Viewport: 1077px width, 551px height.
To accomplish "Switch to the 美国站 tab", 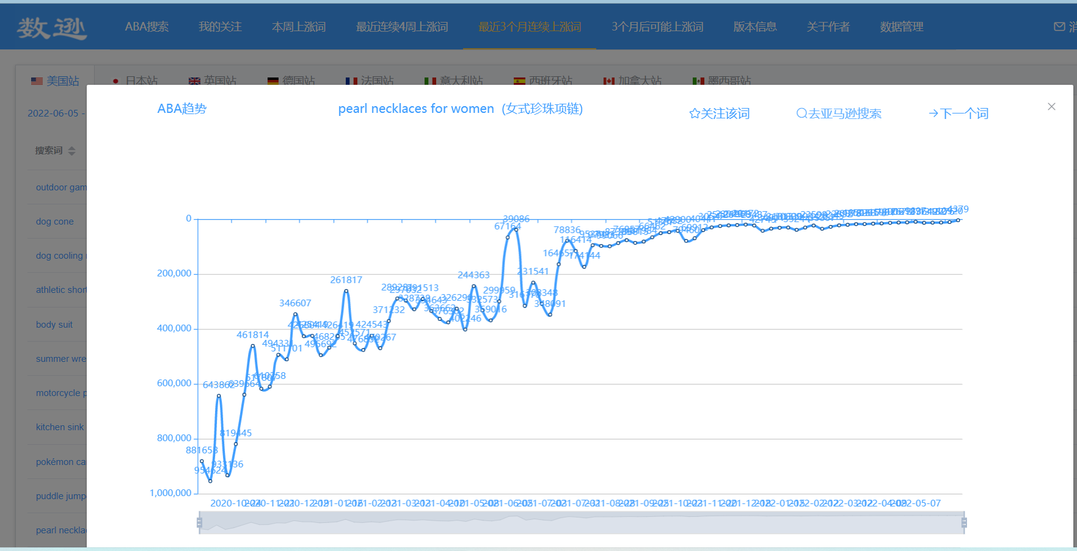I will [x=56, y=81].
